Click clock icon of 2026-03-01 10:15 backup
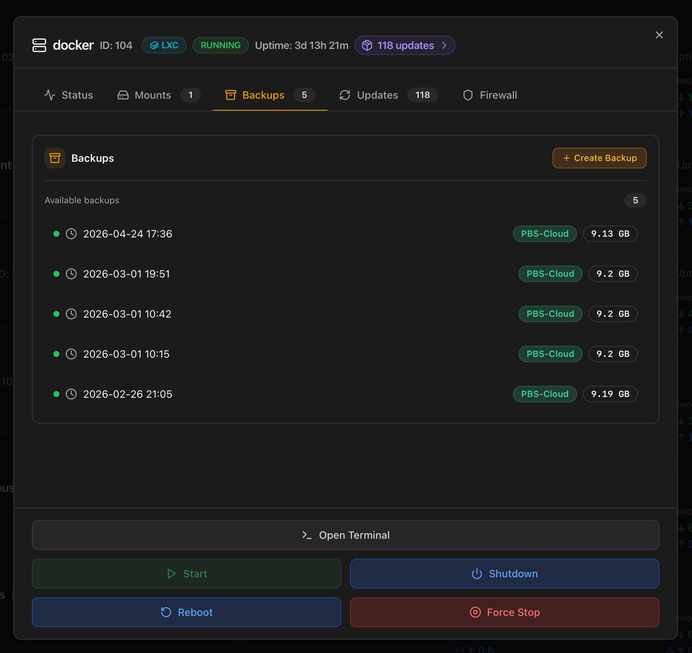This screenshot has width=692, height=653. click(x=71, y=354)
